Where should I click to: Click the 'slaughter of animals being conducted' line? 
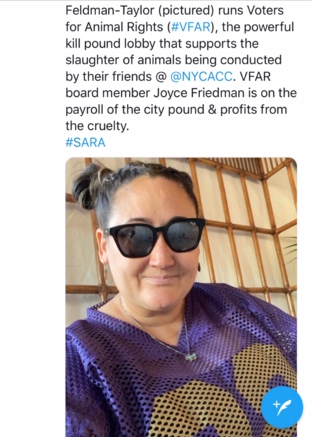174,60
